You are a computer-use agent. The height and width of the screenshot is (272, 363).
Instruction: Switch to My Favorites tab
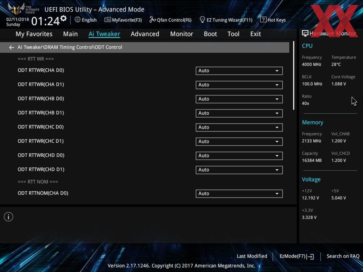[34, 34]
